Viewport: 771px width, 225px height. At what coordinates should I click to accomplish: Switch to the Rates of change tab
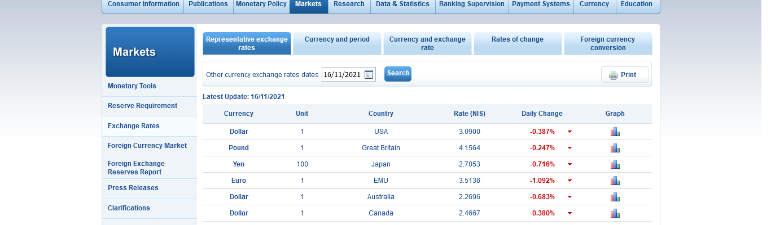pyautogui.click(x=518, y=43)
